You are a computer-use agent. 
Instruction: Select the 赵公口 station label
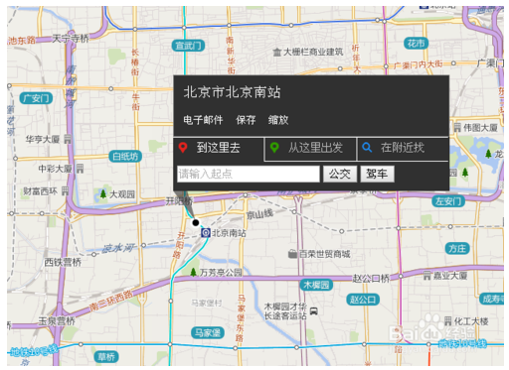[x=363, y=300]
